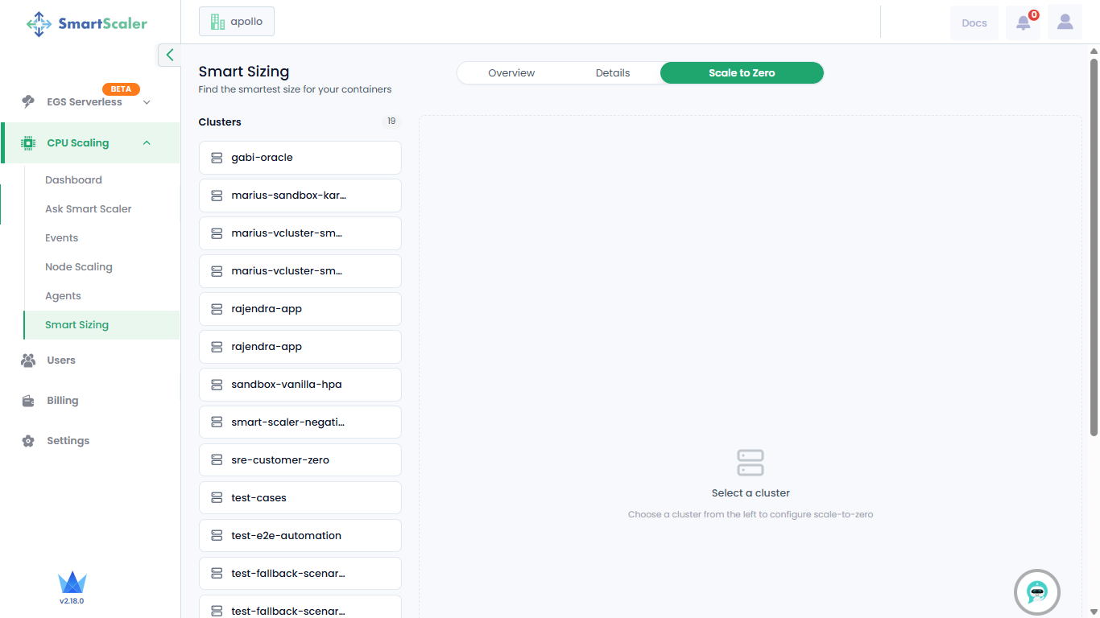Viewport: 1100px width, 618px height.
Task: Click the Settings gear icon
Action: [x=28, y=441]
